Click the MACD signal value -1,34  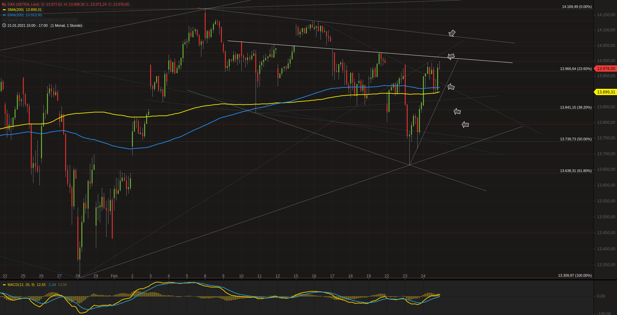coord(52,285)
